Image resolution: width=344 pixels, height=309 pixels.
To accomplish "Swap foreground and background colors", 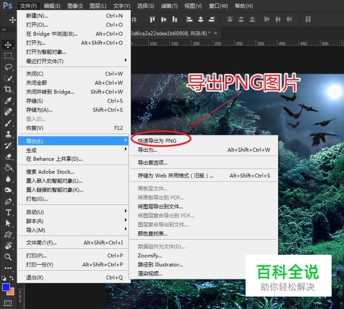I will pos(11,278).
